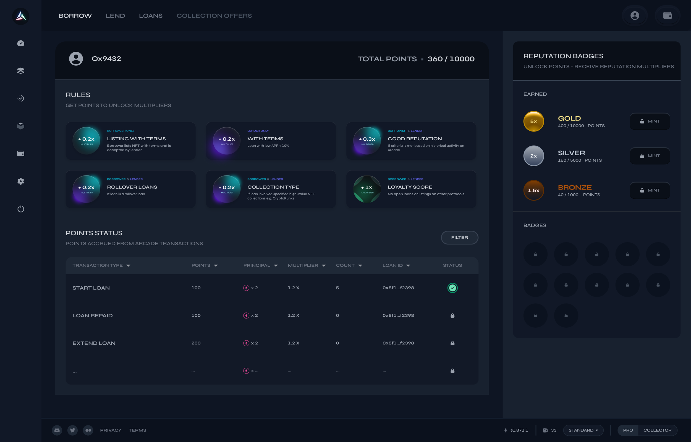Click the wallet icon in top right
Viewport: 691px width, 442px height.
click(x=668, y=15)
